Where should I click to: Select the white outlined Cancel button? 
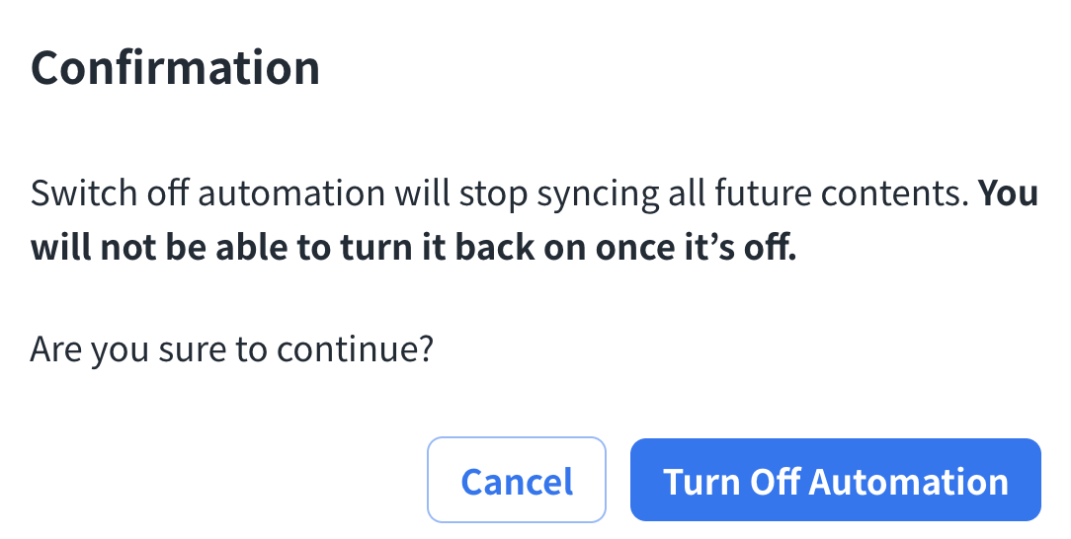tap(516, 481)
